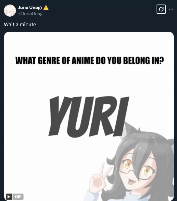Screen dimensions: 177x201
Task: Click the cat-girl character's face
Action: 137,172
